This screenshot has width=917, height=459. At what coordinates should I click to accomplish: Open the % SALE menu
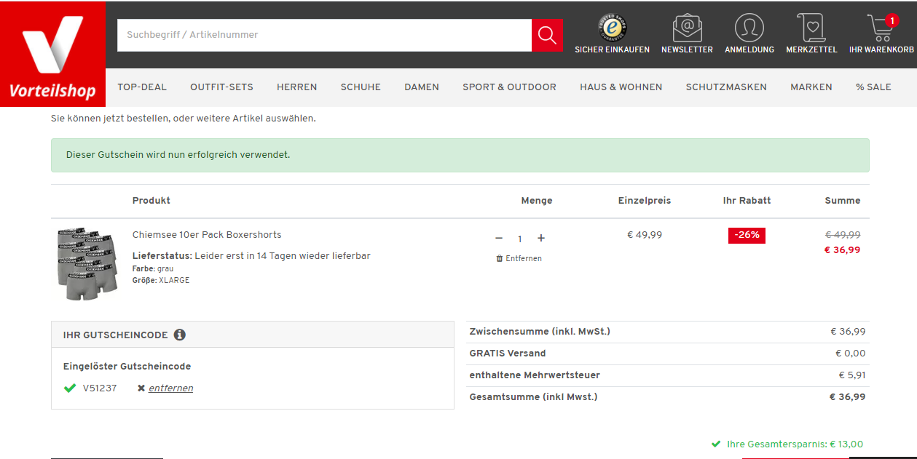[x=873, y=87]
